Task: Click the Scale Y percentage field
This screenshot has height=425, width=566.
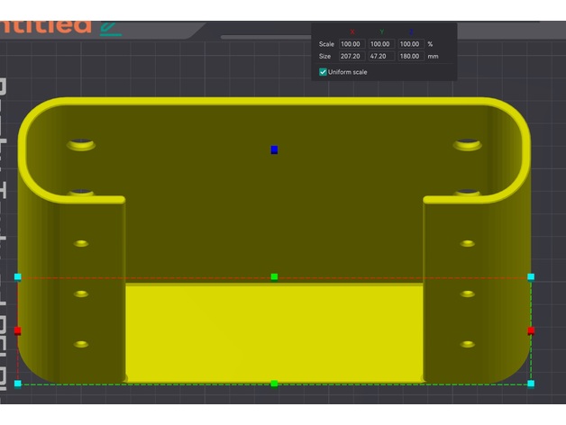Action: 382,44
